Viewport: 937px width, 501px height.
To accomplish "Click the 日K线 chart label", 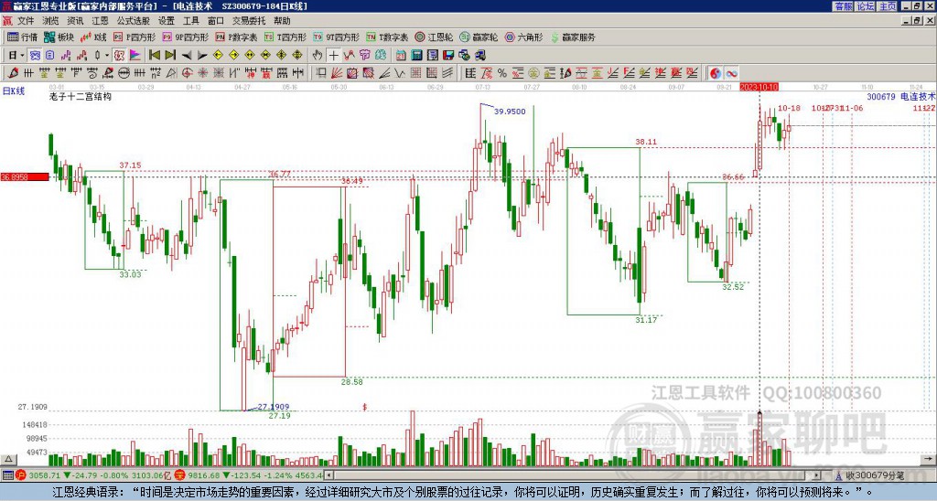I will point(13,91).
